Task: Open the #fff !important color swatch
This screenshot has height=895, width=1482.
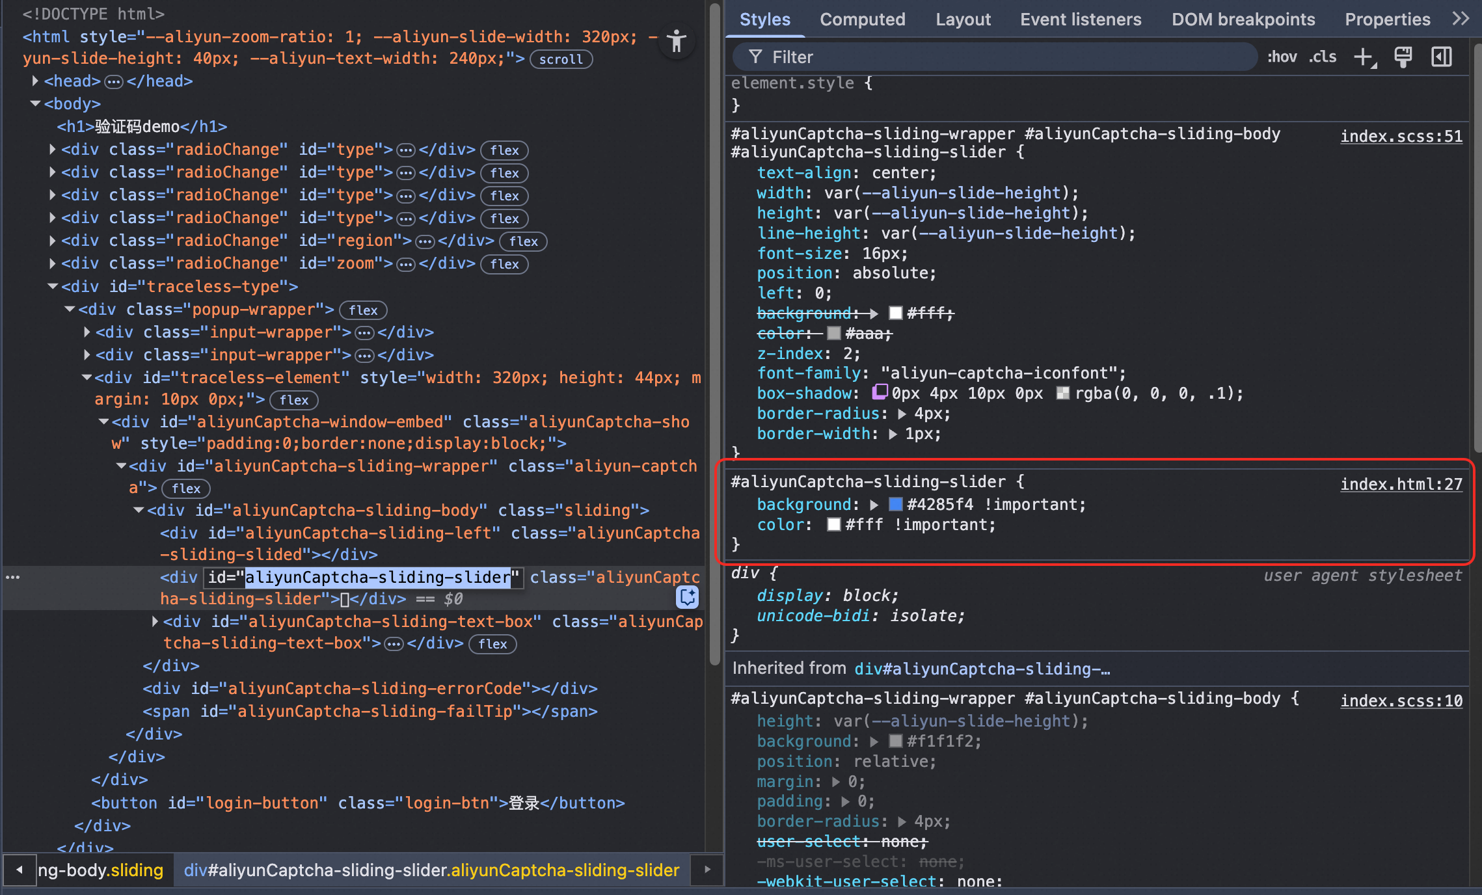Action: [834, 524]
